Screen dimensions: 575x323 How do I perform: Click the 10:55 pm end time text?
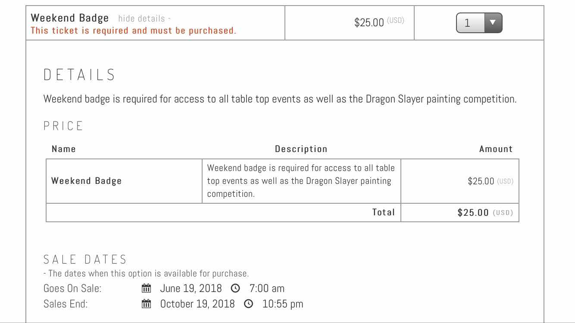pyautogui.click(x=283, y=304)
